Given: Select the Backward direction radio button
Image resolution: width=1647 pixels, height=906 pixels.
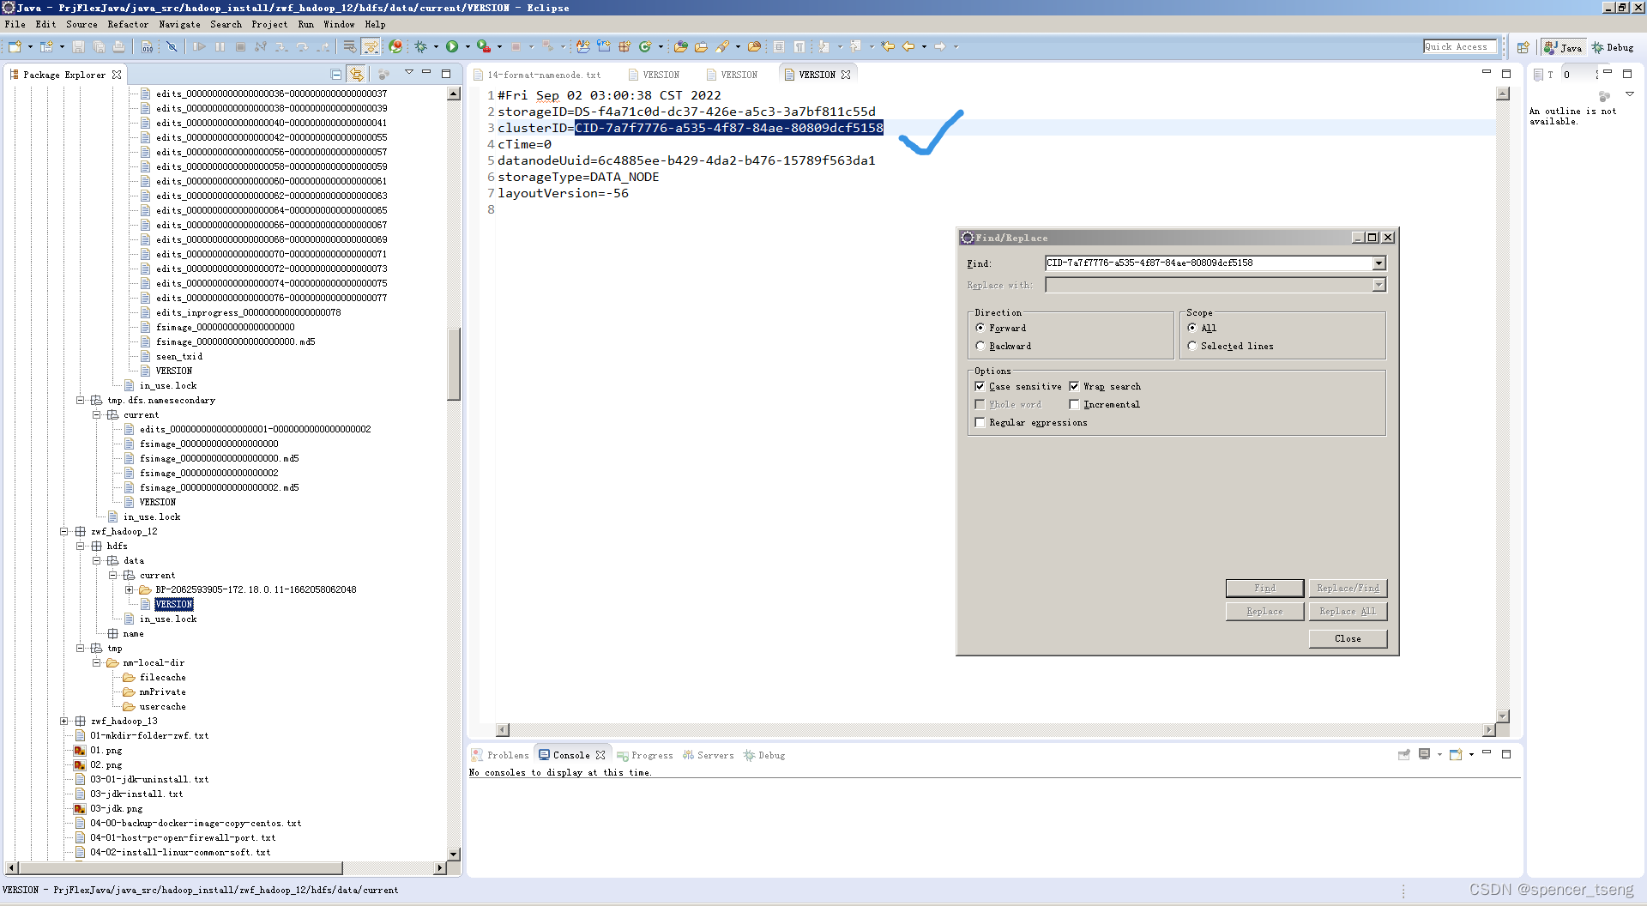Looking at the screenshot, I should (x=980, y=346).
